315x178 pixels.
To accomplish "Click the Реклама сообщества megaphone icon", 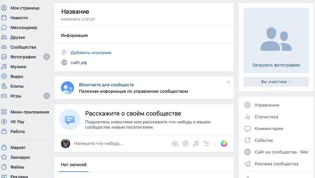I will pyautogui.click(x=247, y=164).
